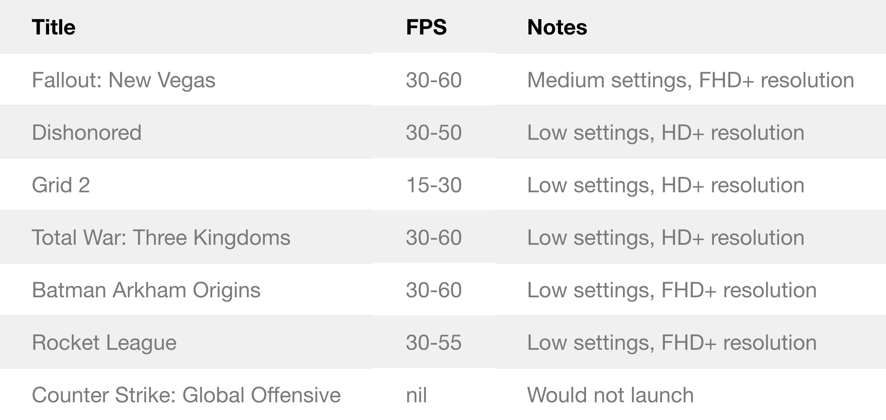Select the Batman Arkham Origins cell

pos(146,290)
